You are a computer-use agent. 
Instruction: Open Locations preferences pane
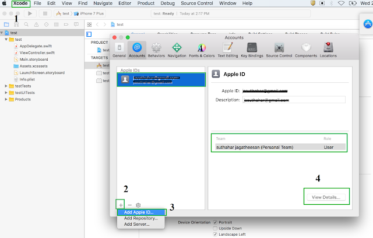[328, 50]
